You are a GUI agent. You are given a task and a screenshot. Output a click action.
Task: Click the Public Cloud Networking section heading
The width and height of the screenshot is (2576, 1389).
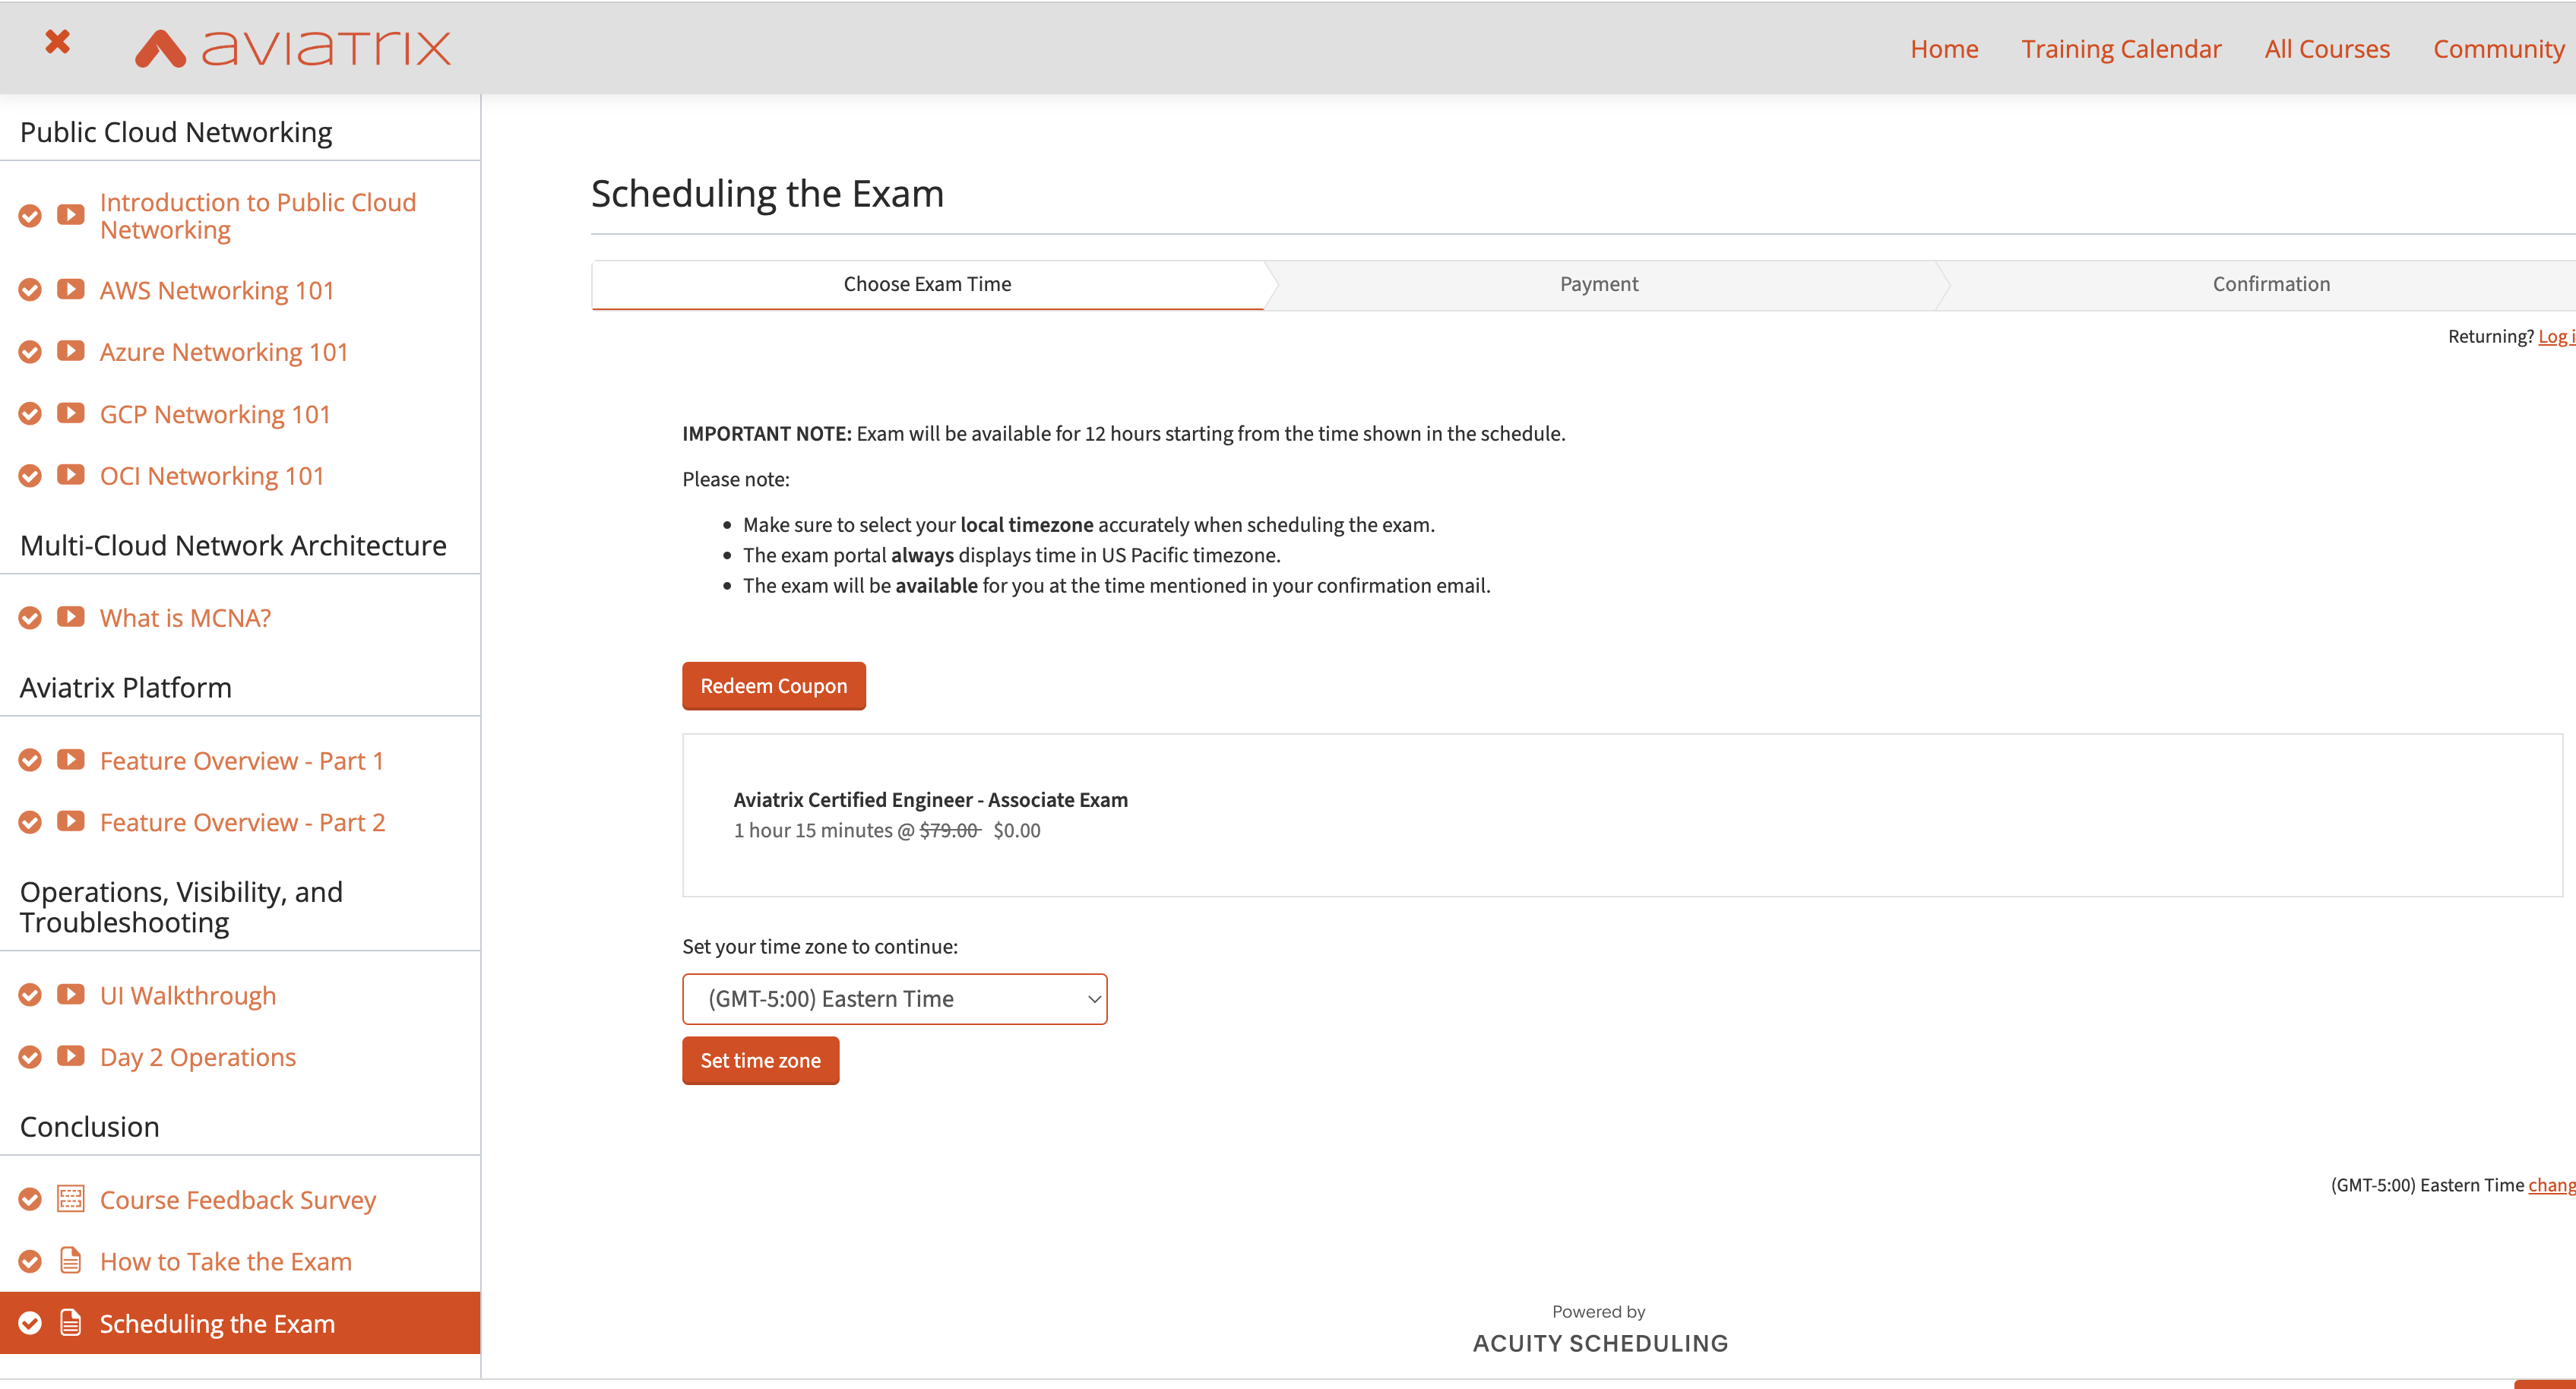click(176, 132)
